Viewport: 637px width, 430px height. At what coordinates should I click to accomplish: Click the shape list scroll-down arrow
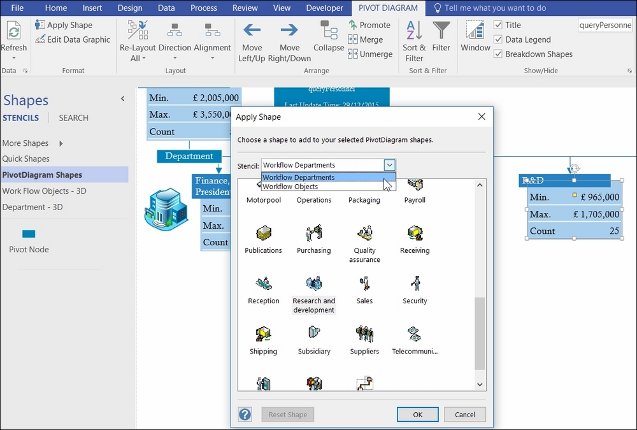tap(480, 384)
